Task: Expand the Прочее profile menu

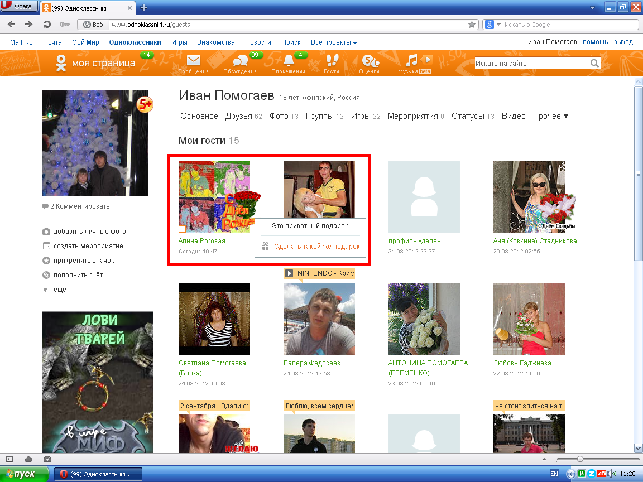Action: (550, 116)
